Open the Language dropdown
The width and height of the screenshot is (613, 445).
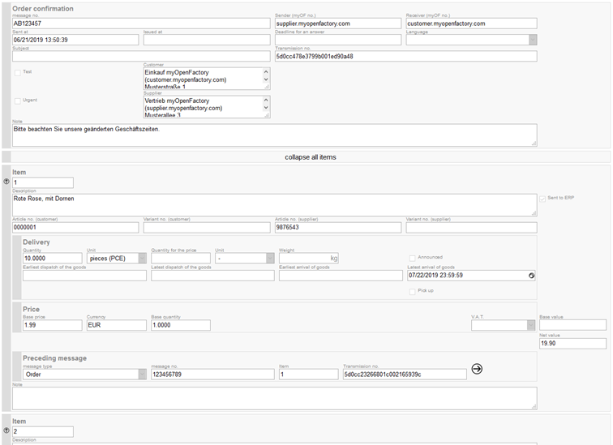[471, 40]
